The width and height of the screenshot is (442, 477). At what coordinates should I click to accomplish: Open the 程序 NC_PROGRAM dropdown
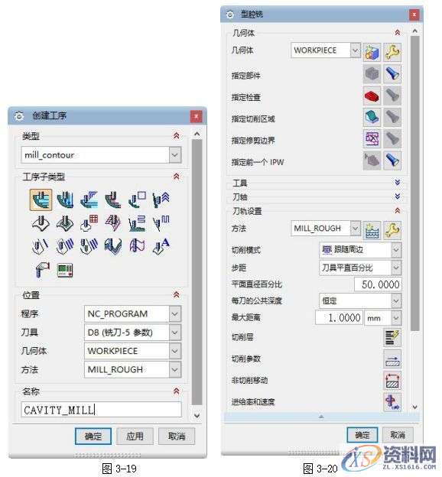point(174,313)
